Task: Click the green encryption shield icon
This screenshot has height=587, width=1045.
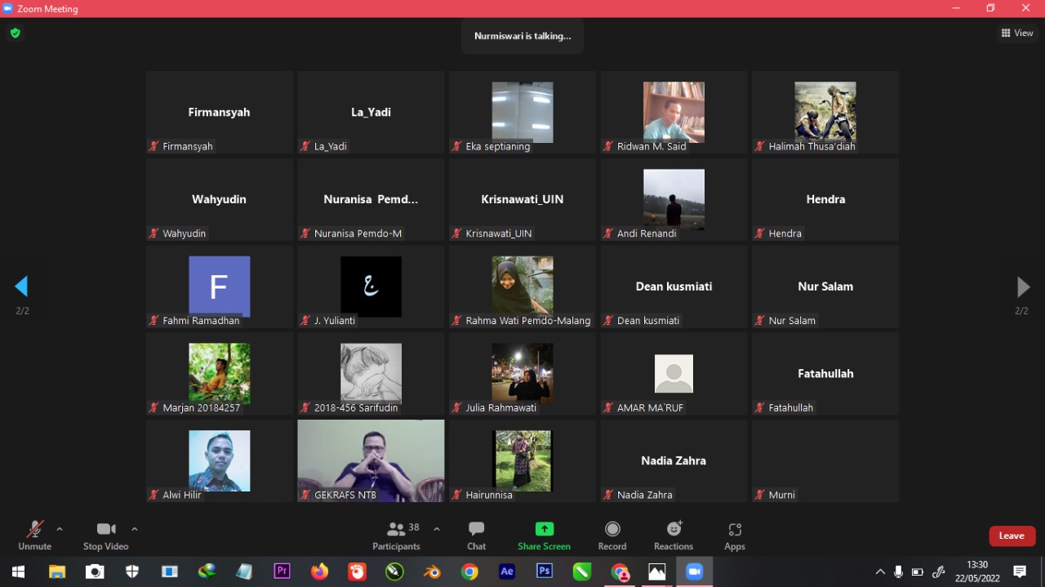Action: pos(15,33)
